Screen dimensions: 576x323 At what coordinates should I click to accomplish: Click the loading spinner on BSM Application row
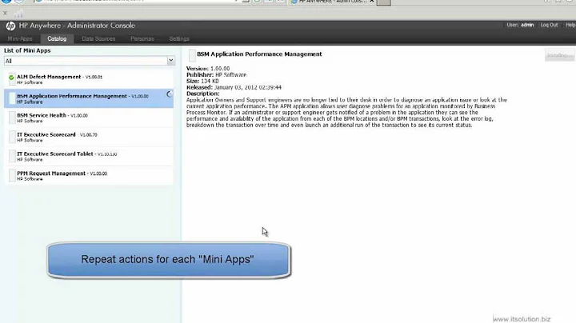170,94
